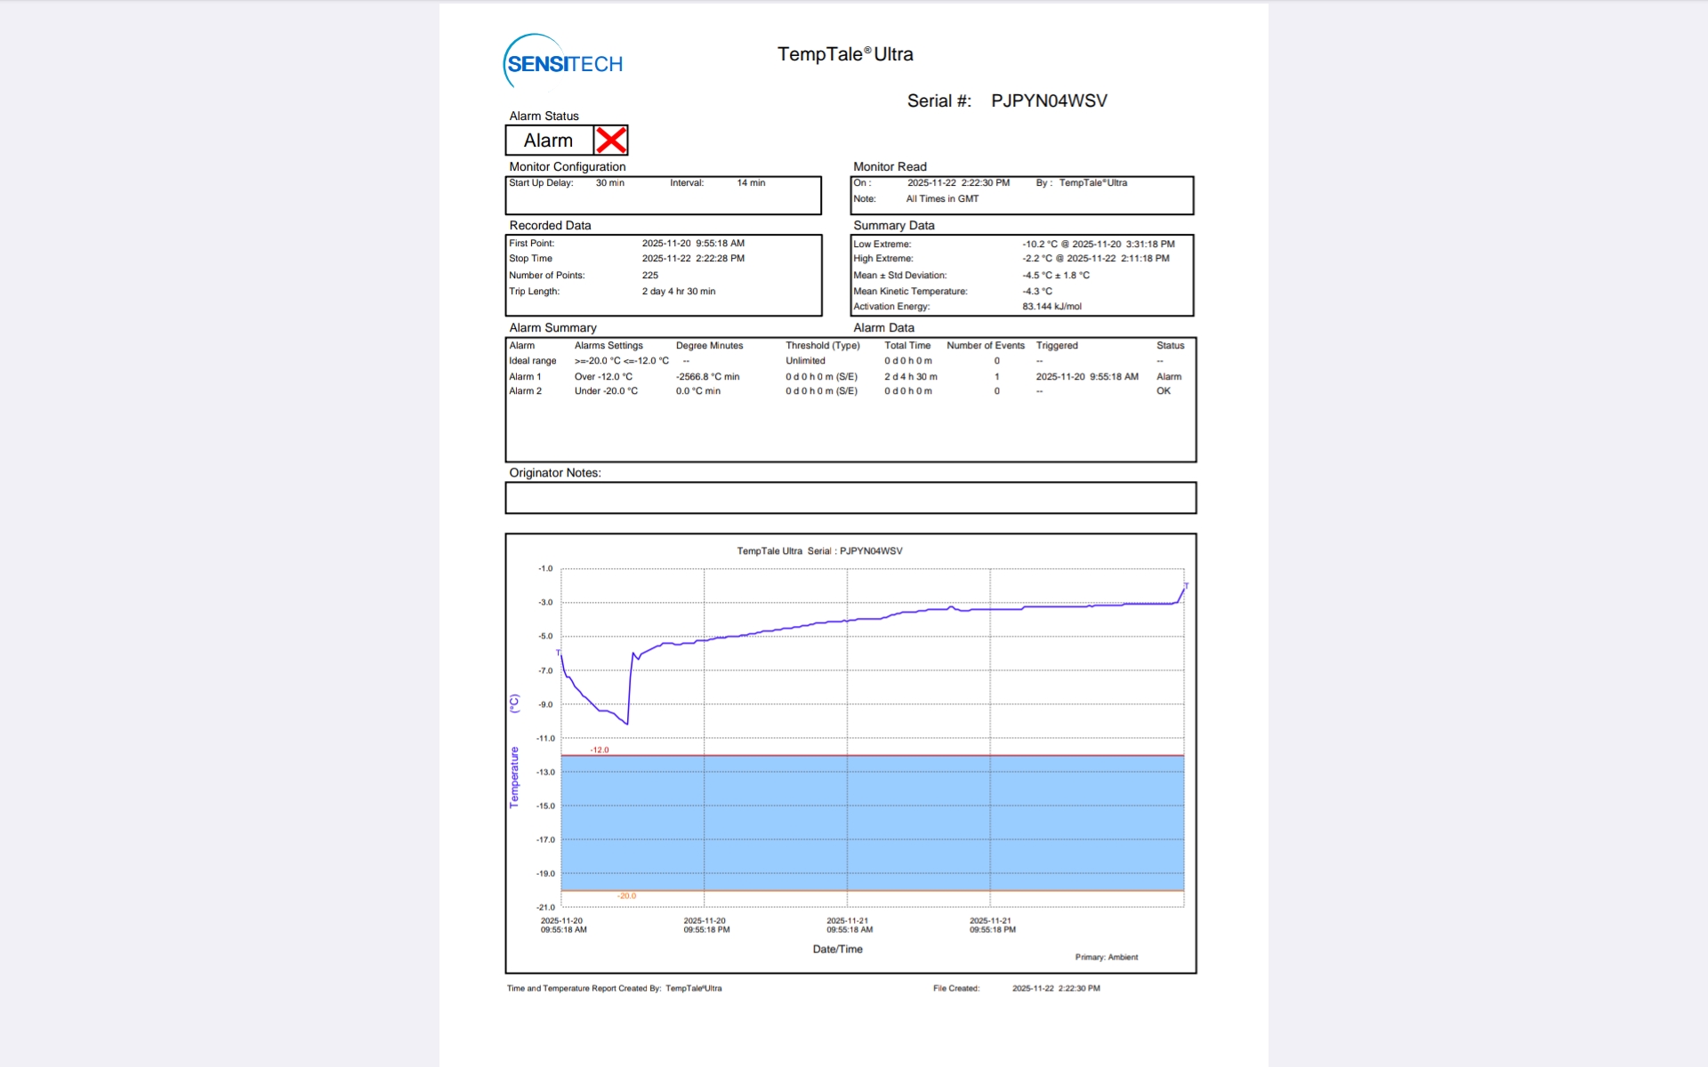
Task: Click the Number of Points value 225
Action: point(650,276)
